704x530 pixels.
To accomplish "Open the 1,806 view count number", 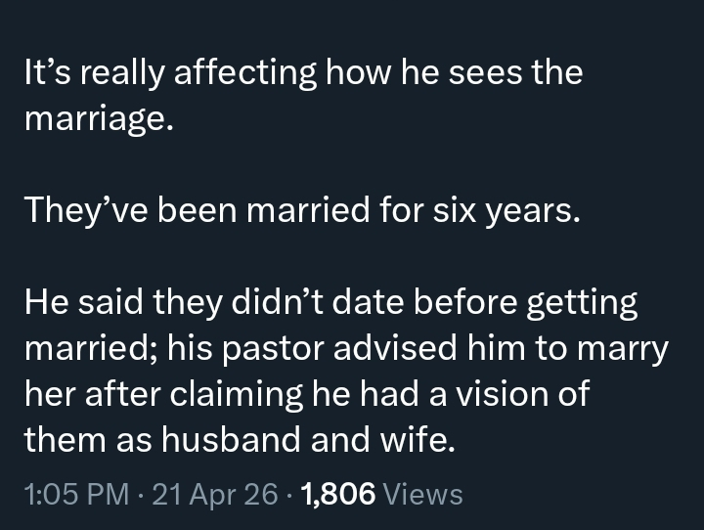I will pyautogui.click(x=339, y=494).
